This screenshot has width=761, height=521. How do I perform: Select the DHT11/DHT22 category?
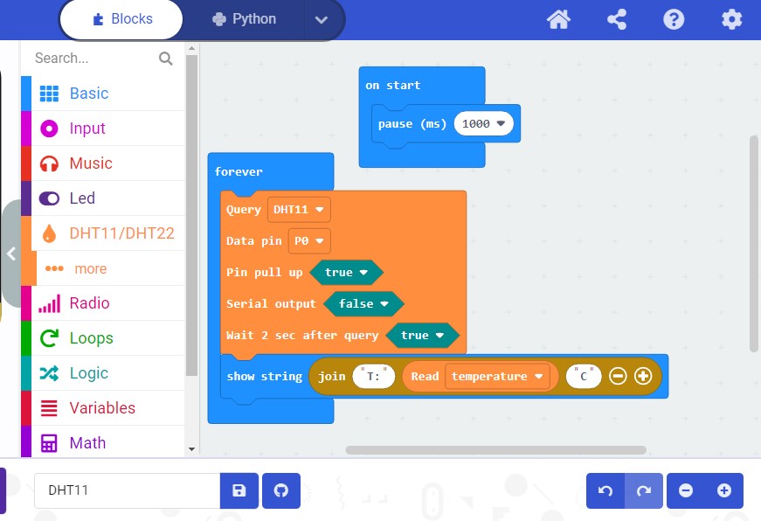103,233
